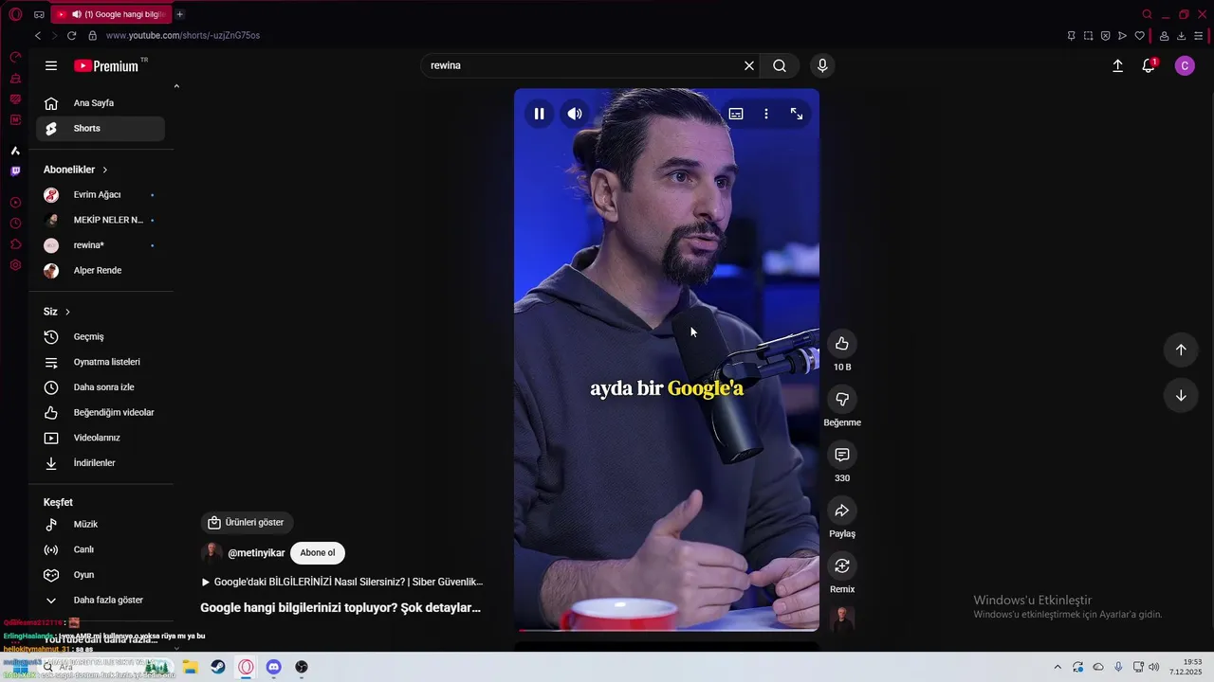Open MEKİP NELER N... channel
The image size is (1214, 682).
tap(101, 220)
